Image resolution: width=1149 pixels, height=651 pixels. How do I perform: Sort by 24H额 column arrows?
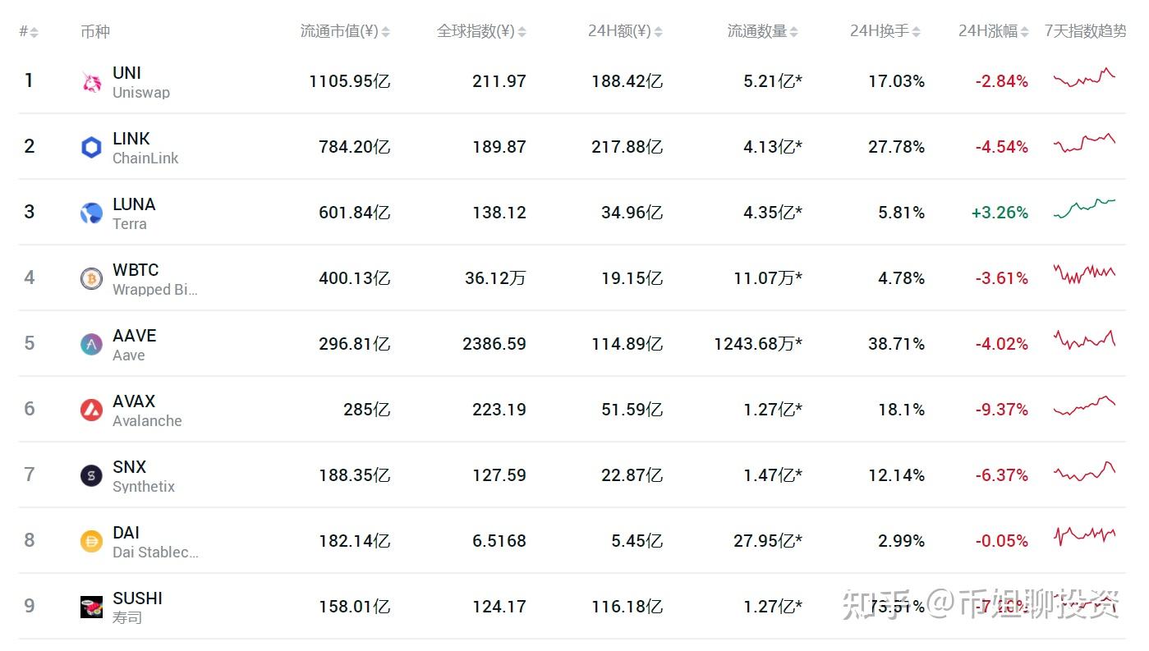pos(658,32)
